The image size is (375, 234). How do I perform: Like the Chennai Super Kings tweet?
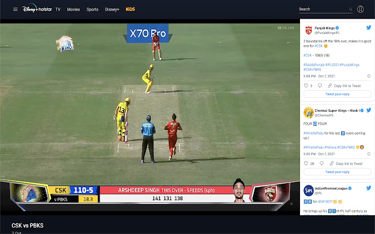click(x=306, y=163)
